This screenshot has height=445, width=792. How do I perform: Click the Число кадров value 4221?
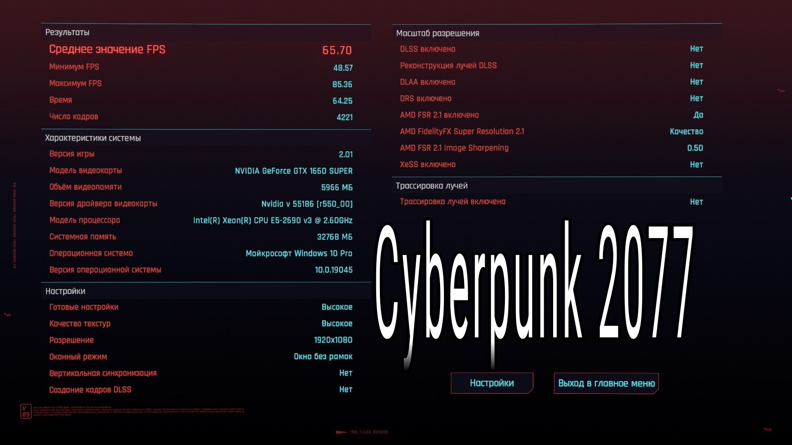(344, 117)
